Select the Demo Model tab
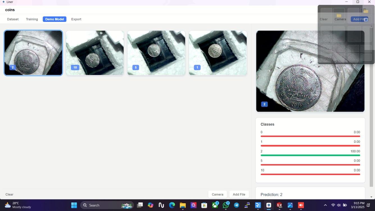Screen dimensions: 375x211 [x=54, y=19]
